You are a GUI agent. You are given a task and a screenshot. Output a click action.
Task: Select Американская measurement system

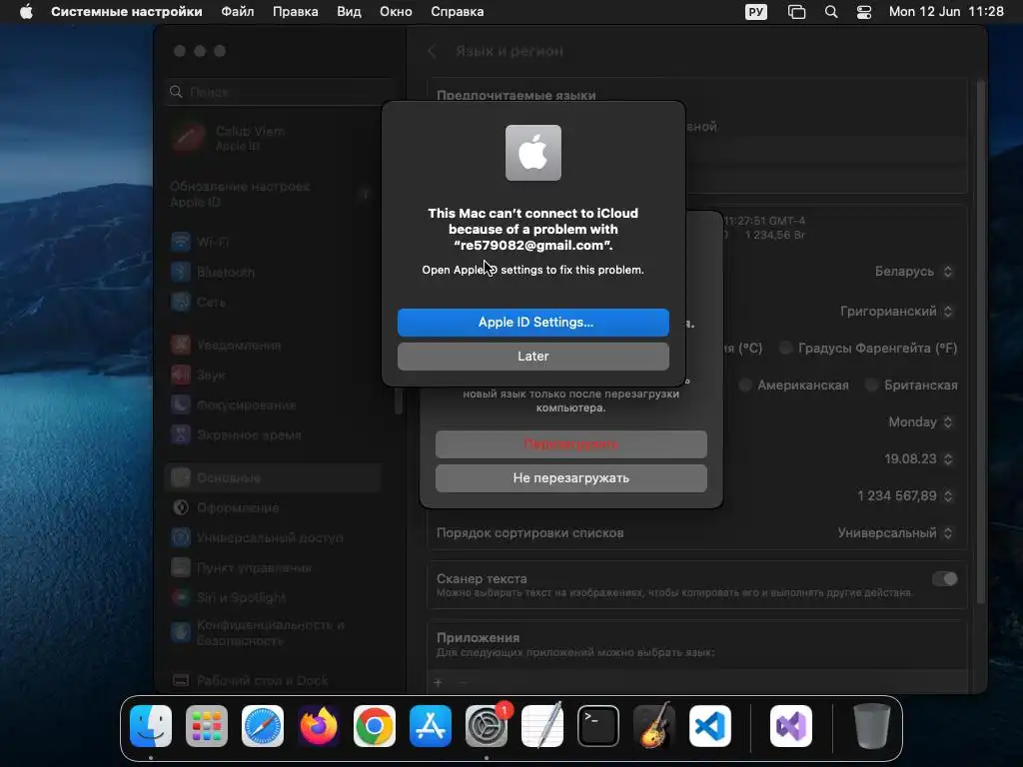point(744,384)
